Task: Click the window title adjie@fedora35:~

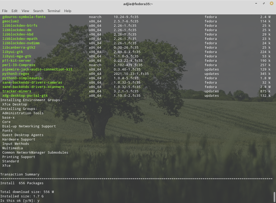Action: [x=138, y=4]
